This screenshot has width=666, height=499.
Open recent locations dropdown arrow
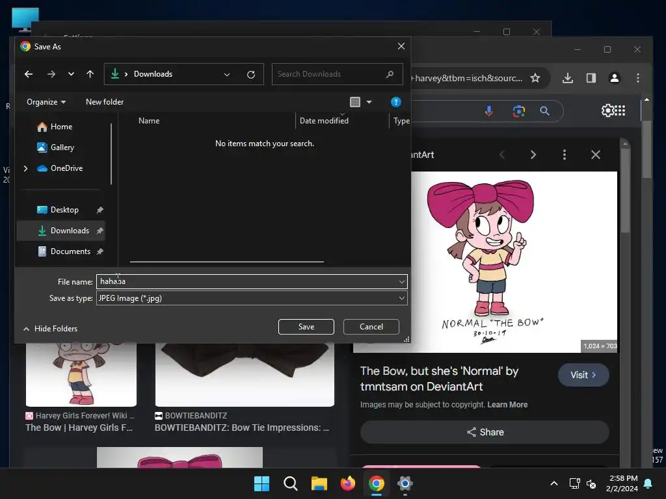(x=71, y=74)
